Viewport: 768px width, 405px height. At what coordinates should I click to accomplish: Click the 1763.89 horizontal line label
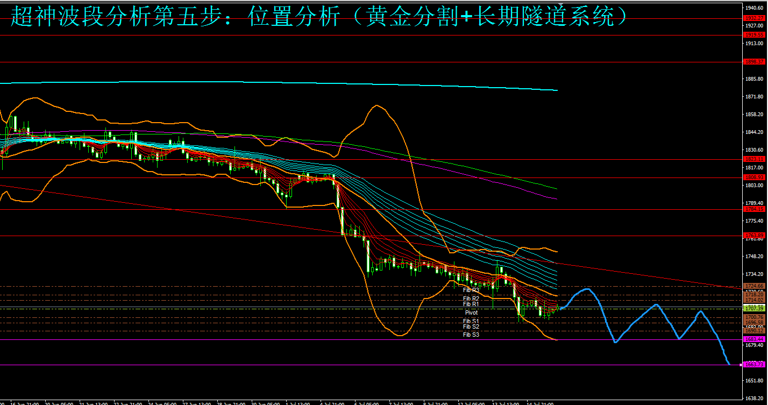pyautogui.click(x=754, y=236)
